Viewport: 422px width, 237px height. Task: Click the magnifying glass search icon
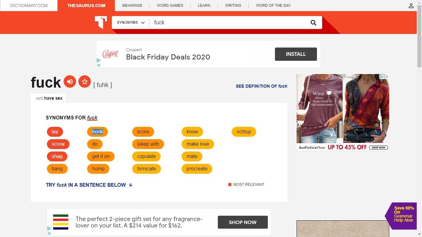click(x=313, y=23)
